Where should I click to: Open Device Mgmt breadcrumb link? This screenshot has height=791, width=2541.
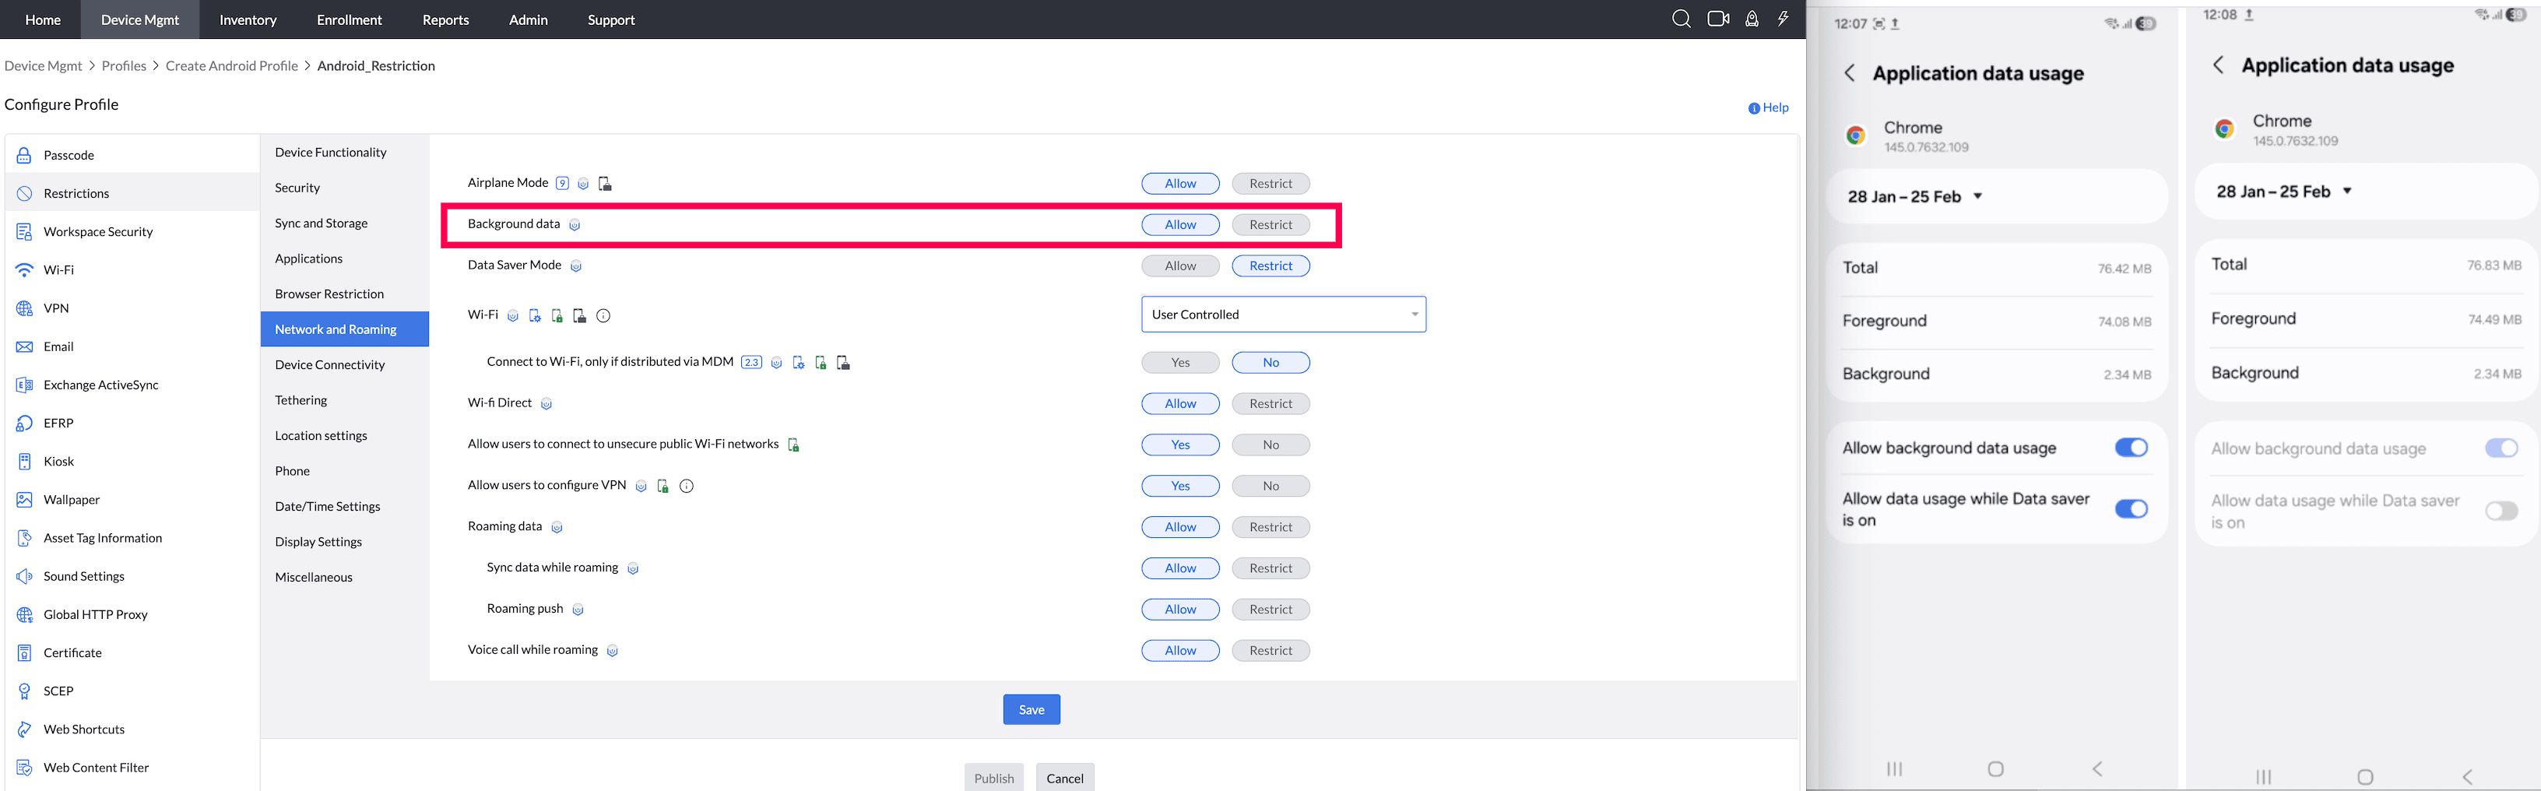tap(44, 66)
